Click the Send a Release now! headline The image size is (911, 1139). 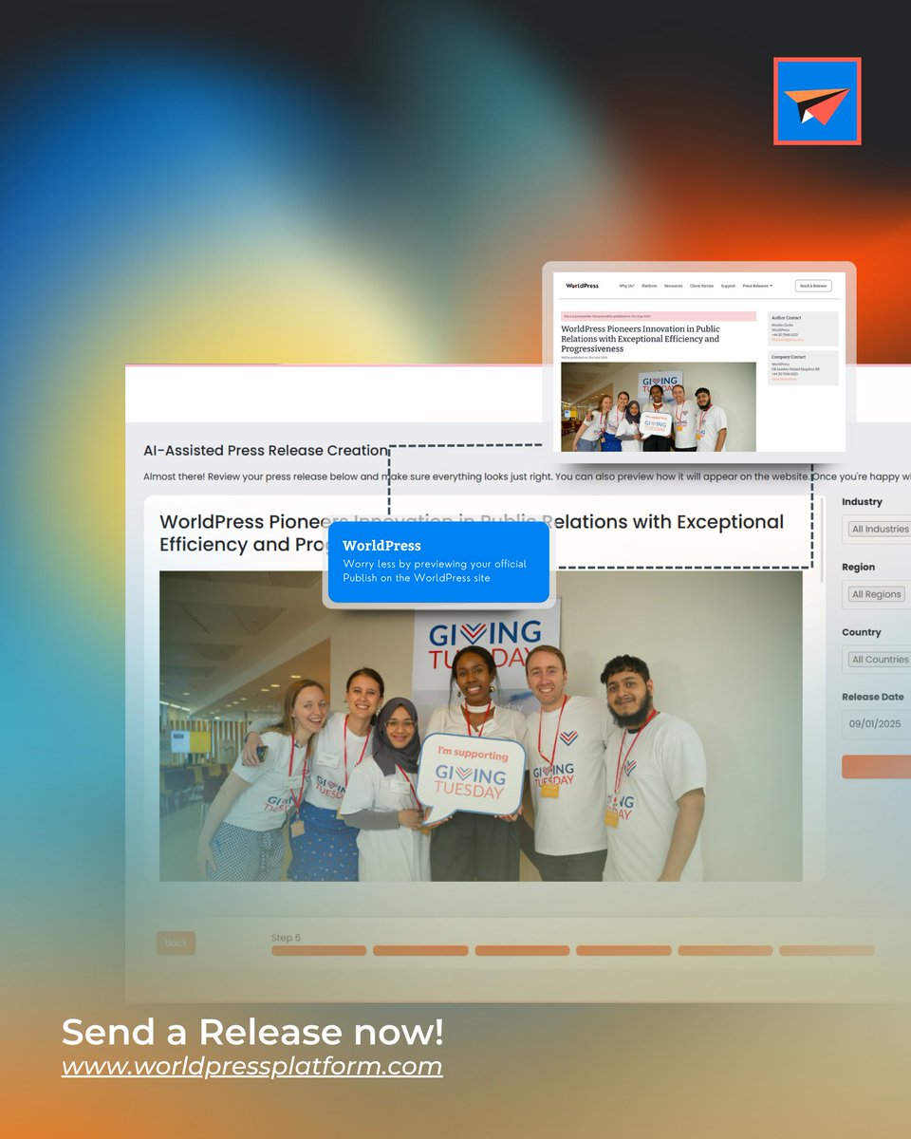point(252,1032)
